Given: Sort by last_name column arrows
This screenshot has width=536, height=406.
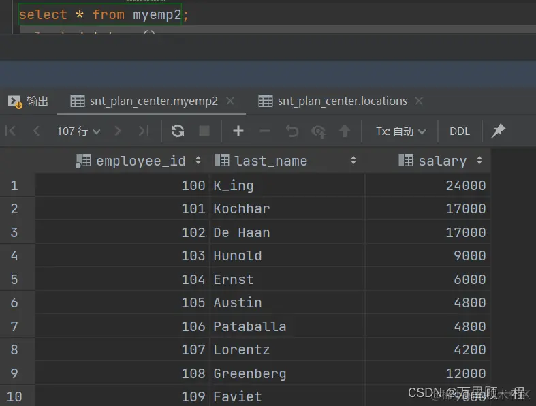Looking at the screenshot, I should tap(353, 160).
